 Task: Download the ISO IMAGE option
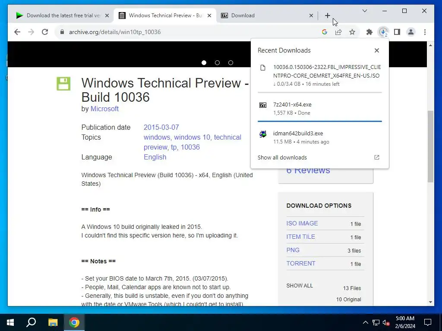[302, 223]
